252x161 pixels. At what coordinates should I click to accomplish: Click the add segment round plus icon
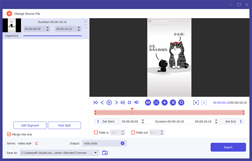point(165,103)
